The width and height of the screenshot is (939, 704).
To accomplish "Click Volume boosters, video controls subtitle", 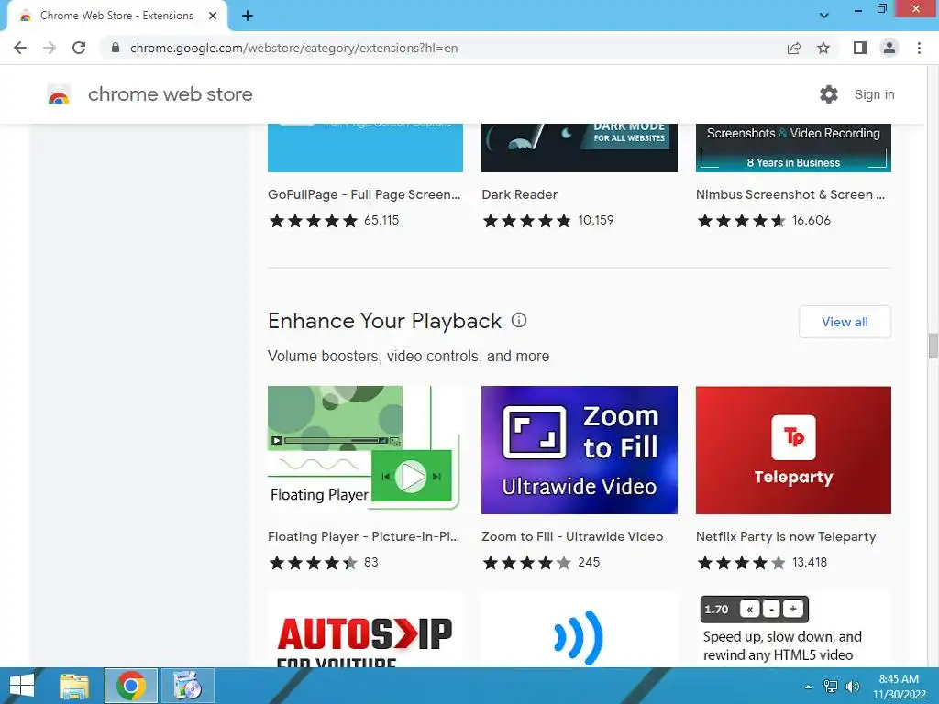I will pos(408,357).
